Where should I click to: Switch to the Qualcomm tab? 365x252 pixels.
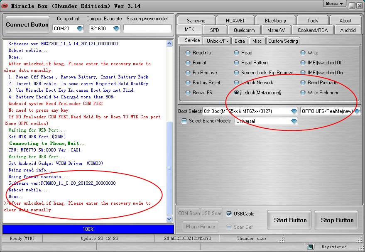pyautogui.click(x=244, y=30)
